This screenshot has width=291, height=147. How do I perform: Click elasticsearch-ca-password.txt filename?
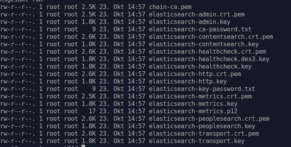coord(200,29)
